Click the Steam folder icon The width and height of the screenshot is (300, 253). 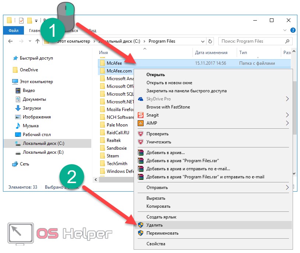103,156
